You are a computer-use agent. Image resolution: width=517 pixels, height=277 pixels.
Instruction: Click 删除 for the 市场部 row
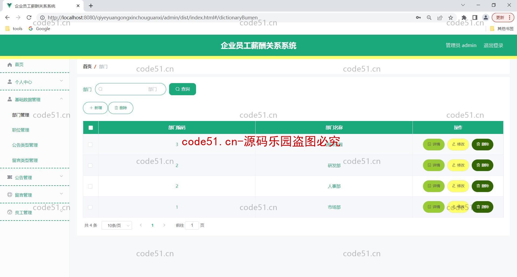(483, 207)
